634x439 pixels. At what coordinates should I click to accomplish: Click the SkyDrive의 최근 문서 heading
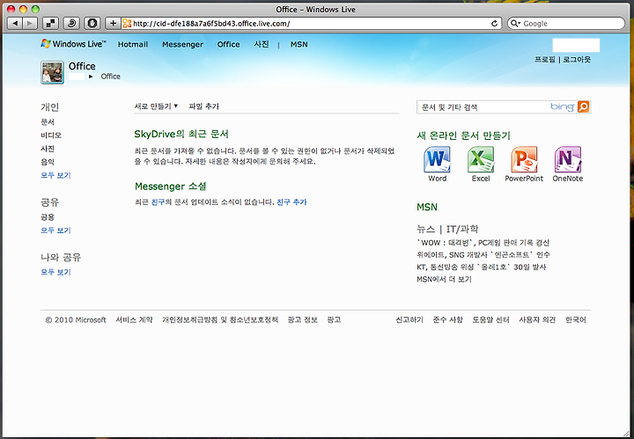[181, 134]
